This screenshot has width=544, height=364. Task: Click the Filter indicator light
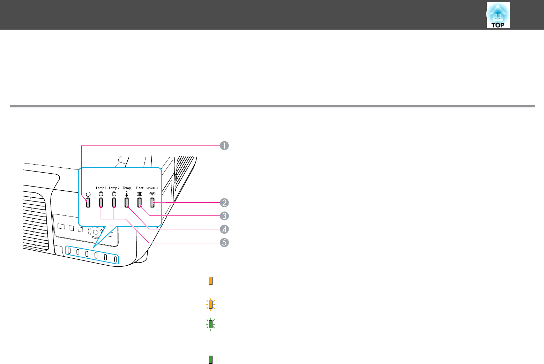pos(140,203)
